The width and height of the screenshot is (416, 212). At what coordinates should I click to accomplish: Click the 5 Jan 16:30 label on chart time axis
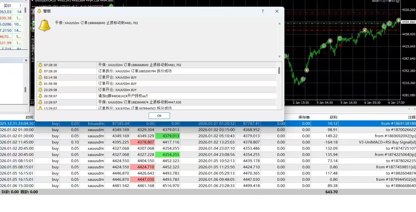coord(348,103)
